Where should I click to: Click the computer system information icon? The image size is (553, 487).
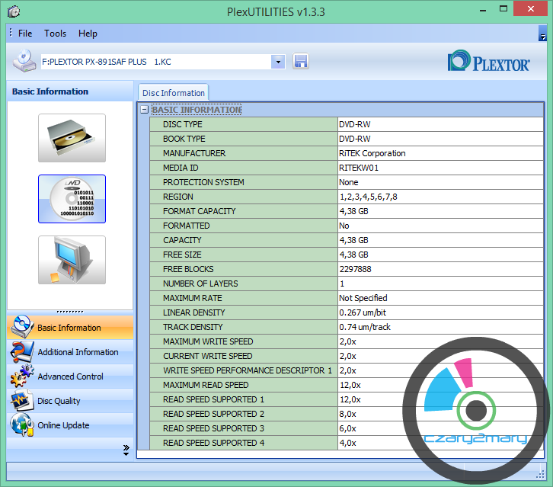click(72, 260)
